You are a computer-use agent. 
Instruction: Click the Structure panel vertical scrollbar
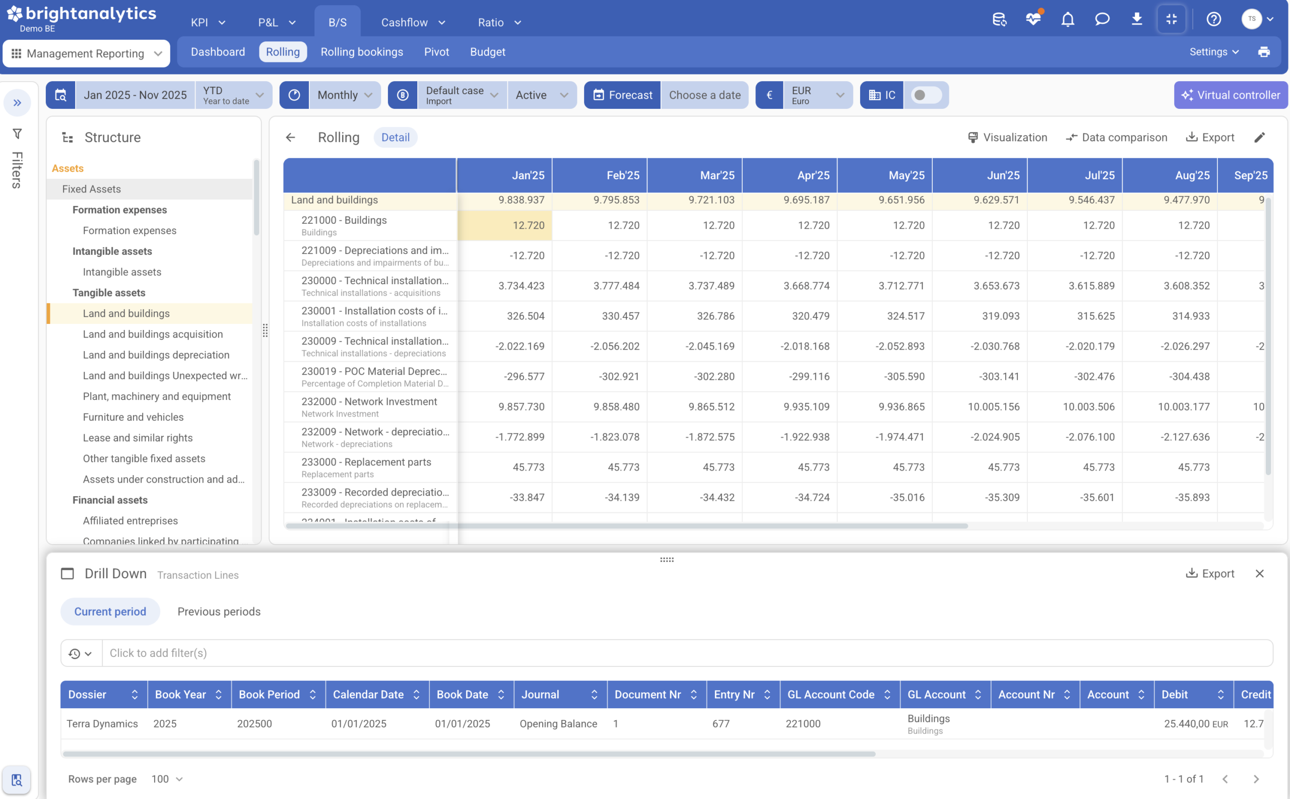pyautogui.click(x=256, y=197)
